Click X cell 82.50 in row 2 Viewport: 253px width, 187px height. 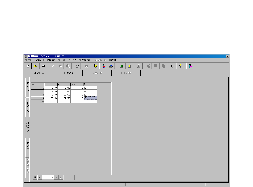51,91
